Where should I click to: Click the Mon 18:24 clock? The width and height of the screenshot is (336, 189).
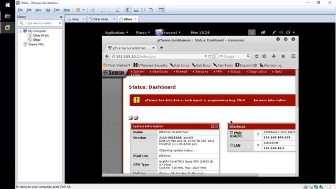pyautogui.click(x=200, y=33)
